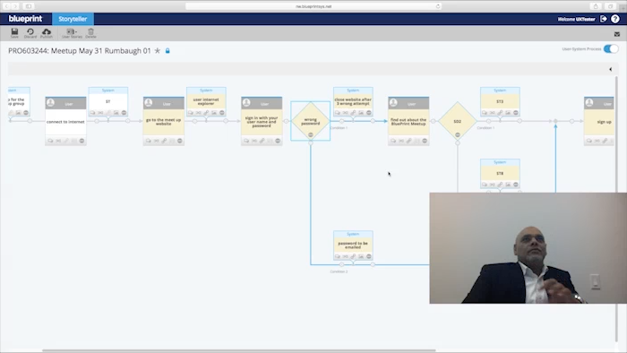Click the Welcome user text
Viewport: 627px width, 353px height.
(576, 19)
